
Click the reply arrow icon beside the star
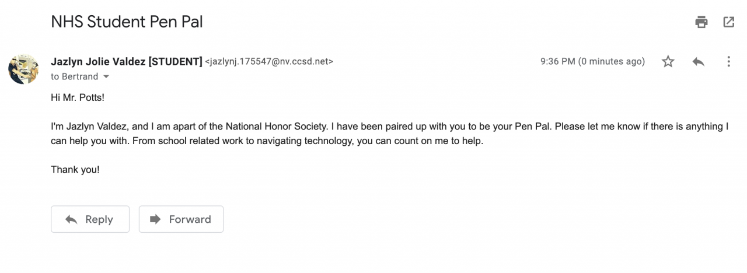tap(699, 61)
